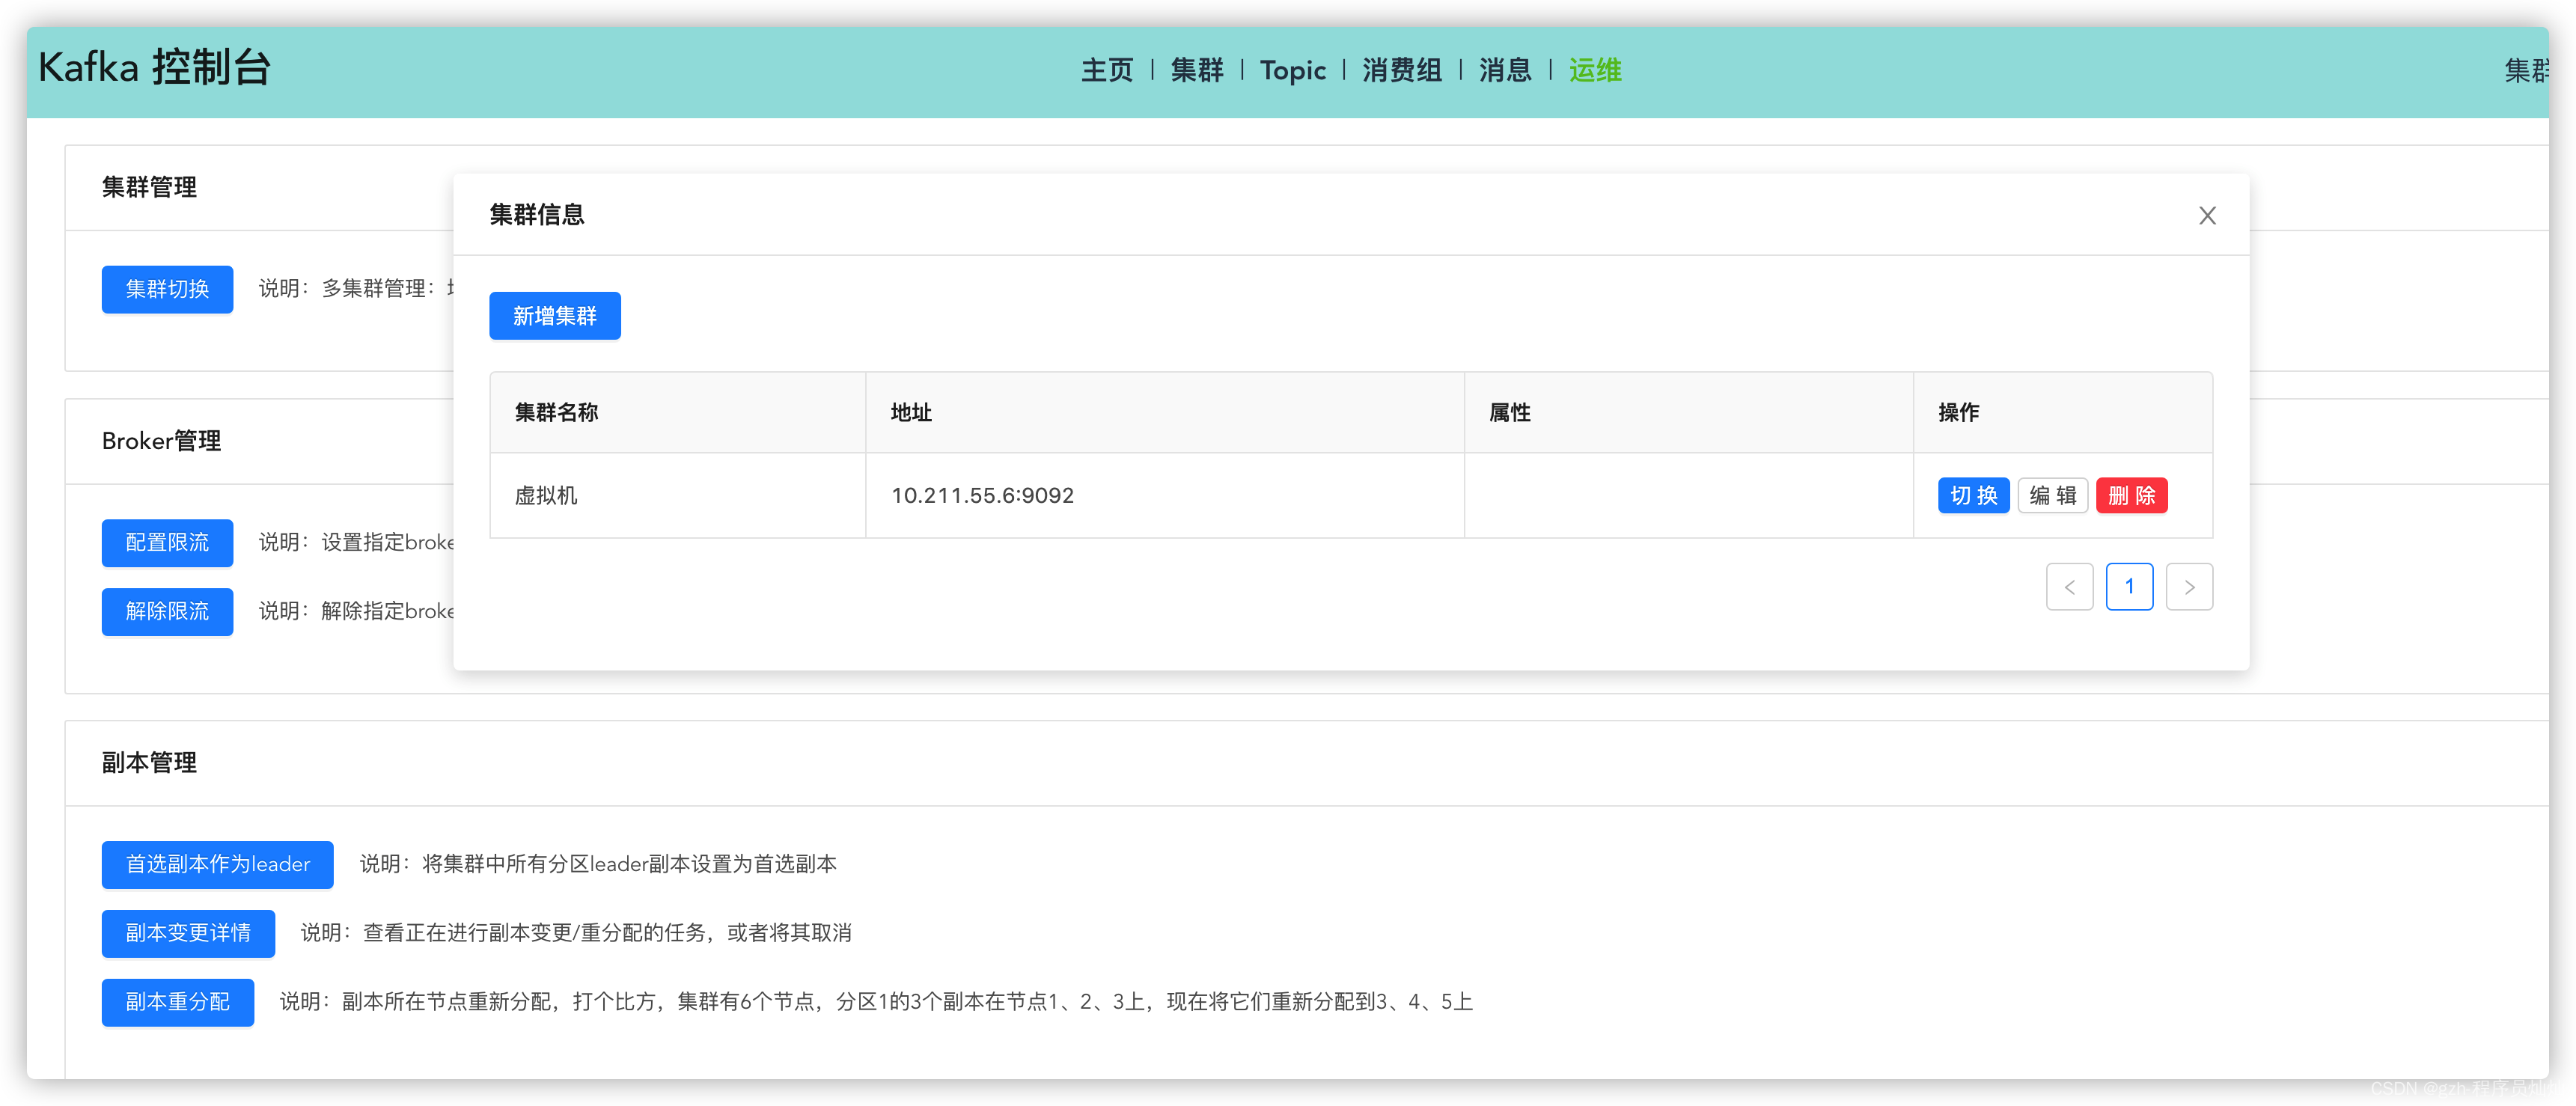The image size is (2576, 1106).
Task: Click the 副本重分配 button
Action: tap(178, 1002)
